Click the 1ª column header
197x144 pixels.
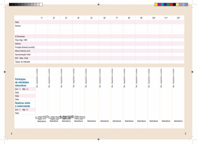pyautogui.click(x=42, y=18)
